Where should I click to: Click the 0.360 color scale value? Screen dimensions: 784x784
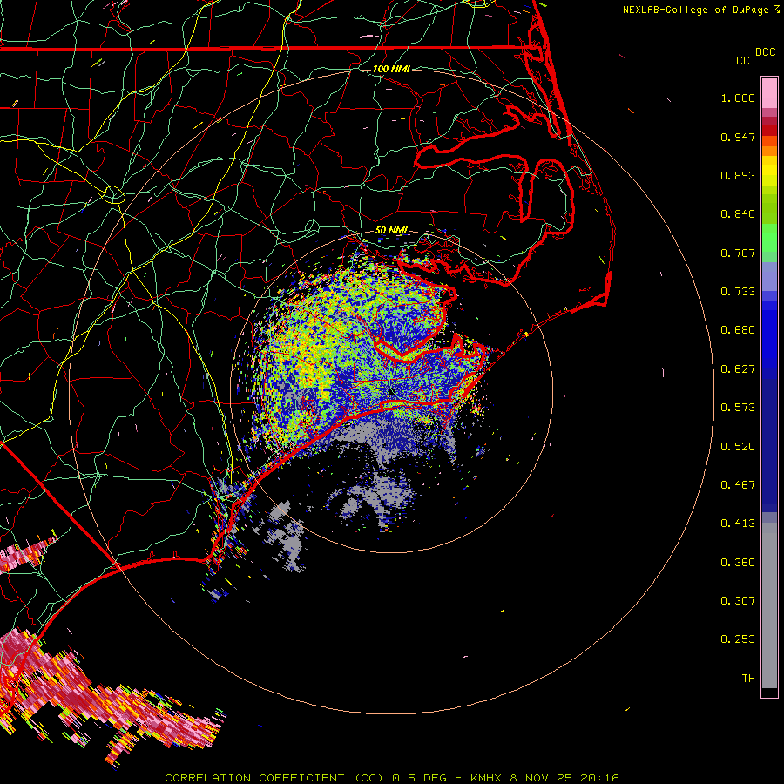coord(738,563)
